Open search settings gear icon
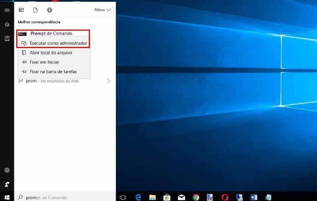The height and width of the screenshot is (201, 317). (7, 170)
